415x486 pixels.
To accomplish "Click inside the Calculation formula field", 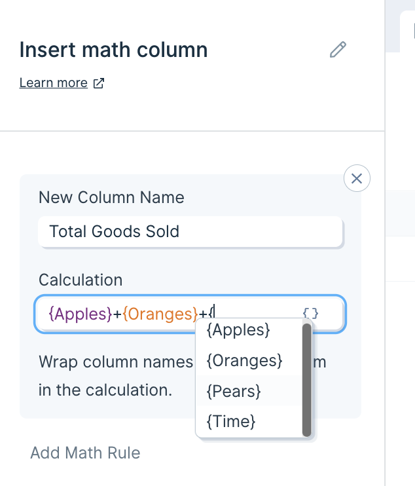I will pos(190,314).
